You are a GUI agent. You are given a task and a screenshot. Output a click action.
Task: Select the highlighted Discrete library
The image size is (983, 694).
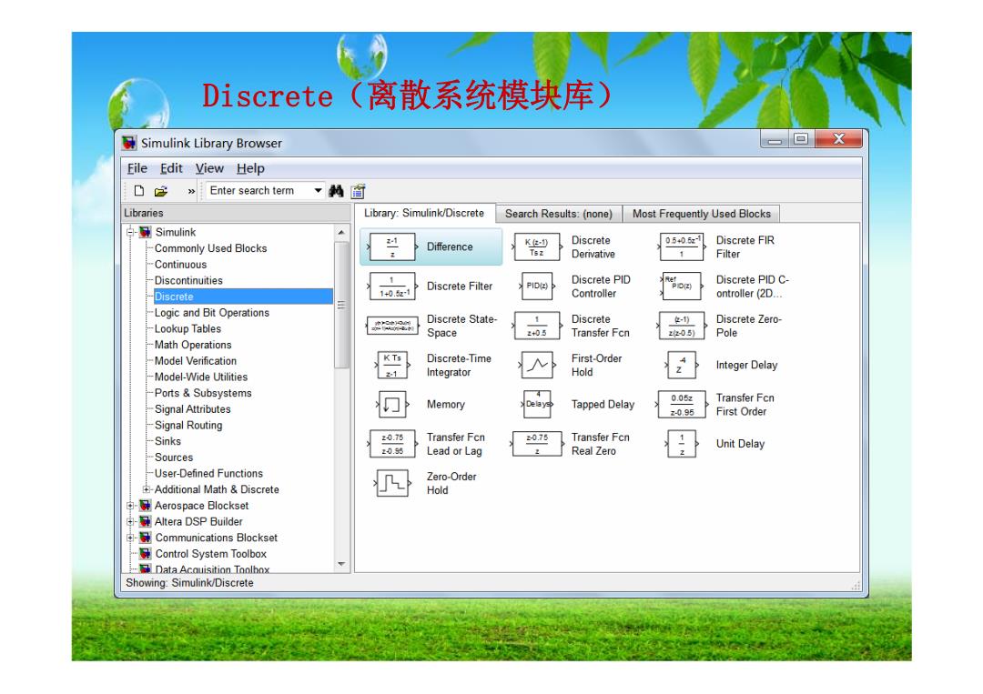coord(243,297)
